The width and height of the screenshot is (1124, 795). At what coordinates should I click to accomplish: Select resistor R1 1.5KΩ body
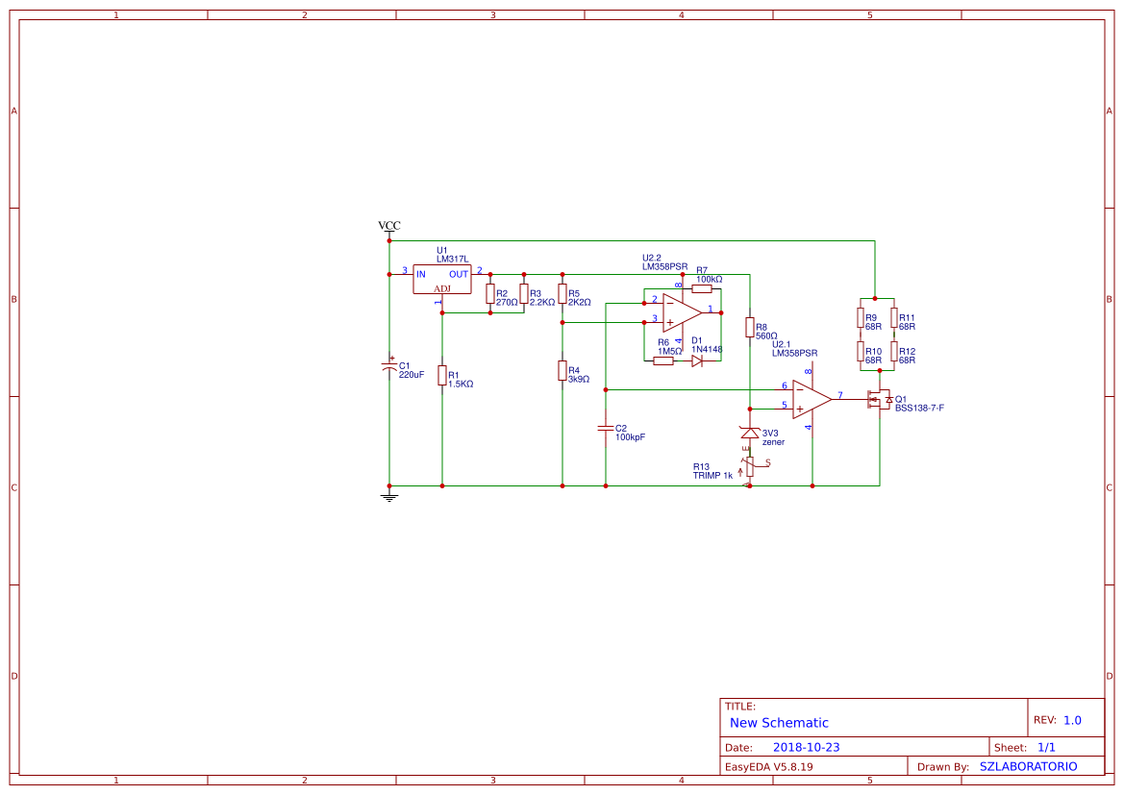coord(442,375)
